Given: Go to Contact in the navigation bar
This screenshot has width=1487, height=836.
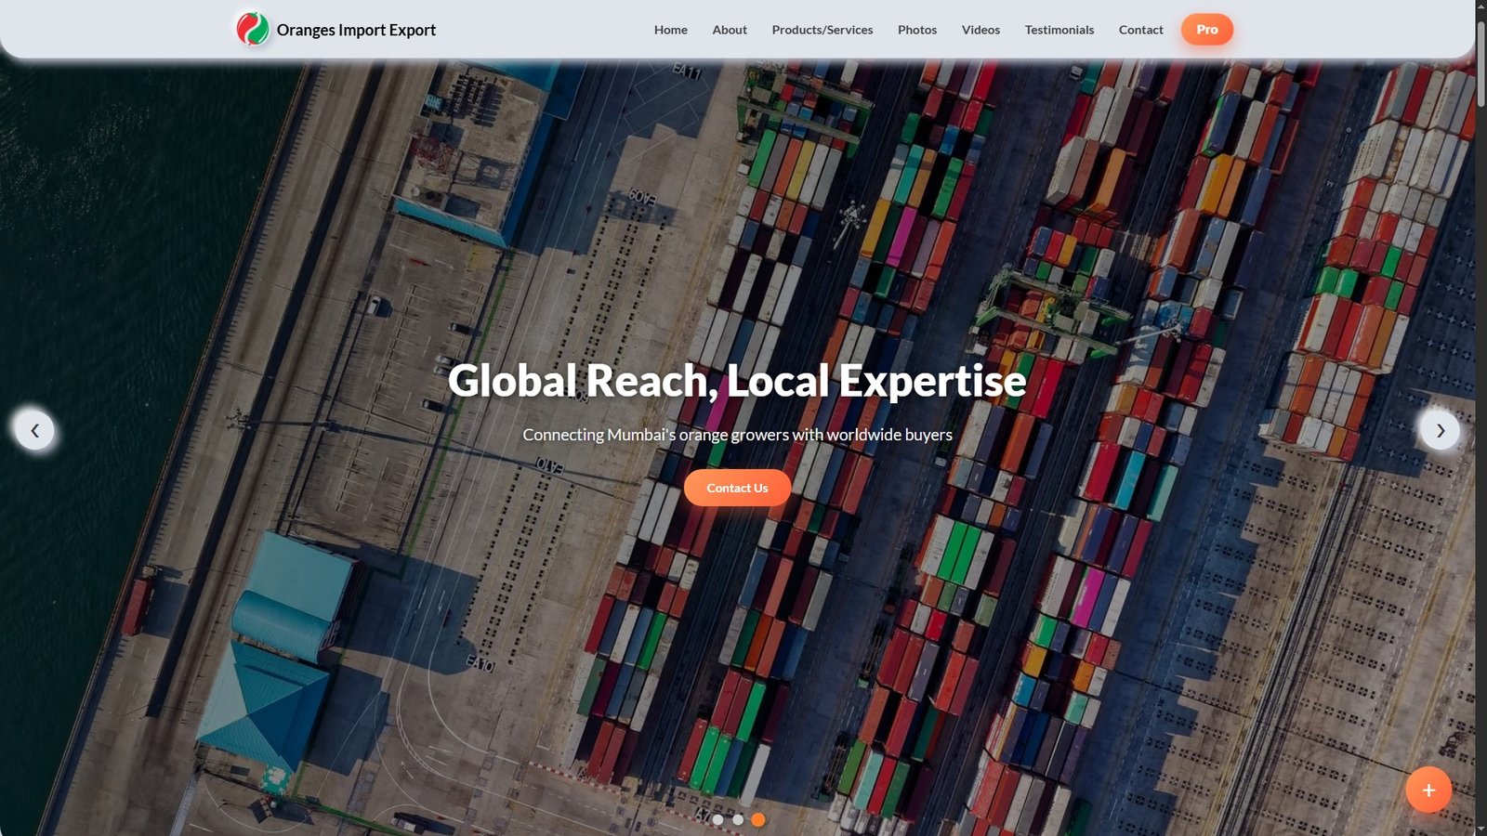Looking at the screenshot, I should click(1141, 30).
